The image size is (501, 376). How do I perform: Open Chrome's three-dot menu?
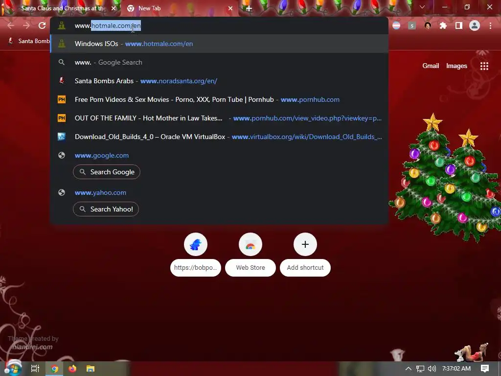(490, 25)
